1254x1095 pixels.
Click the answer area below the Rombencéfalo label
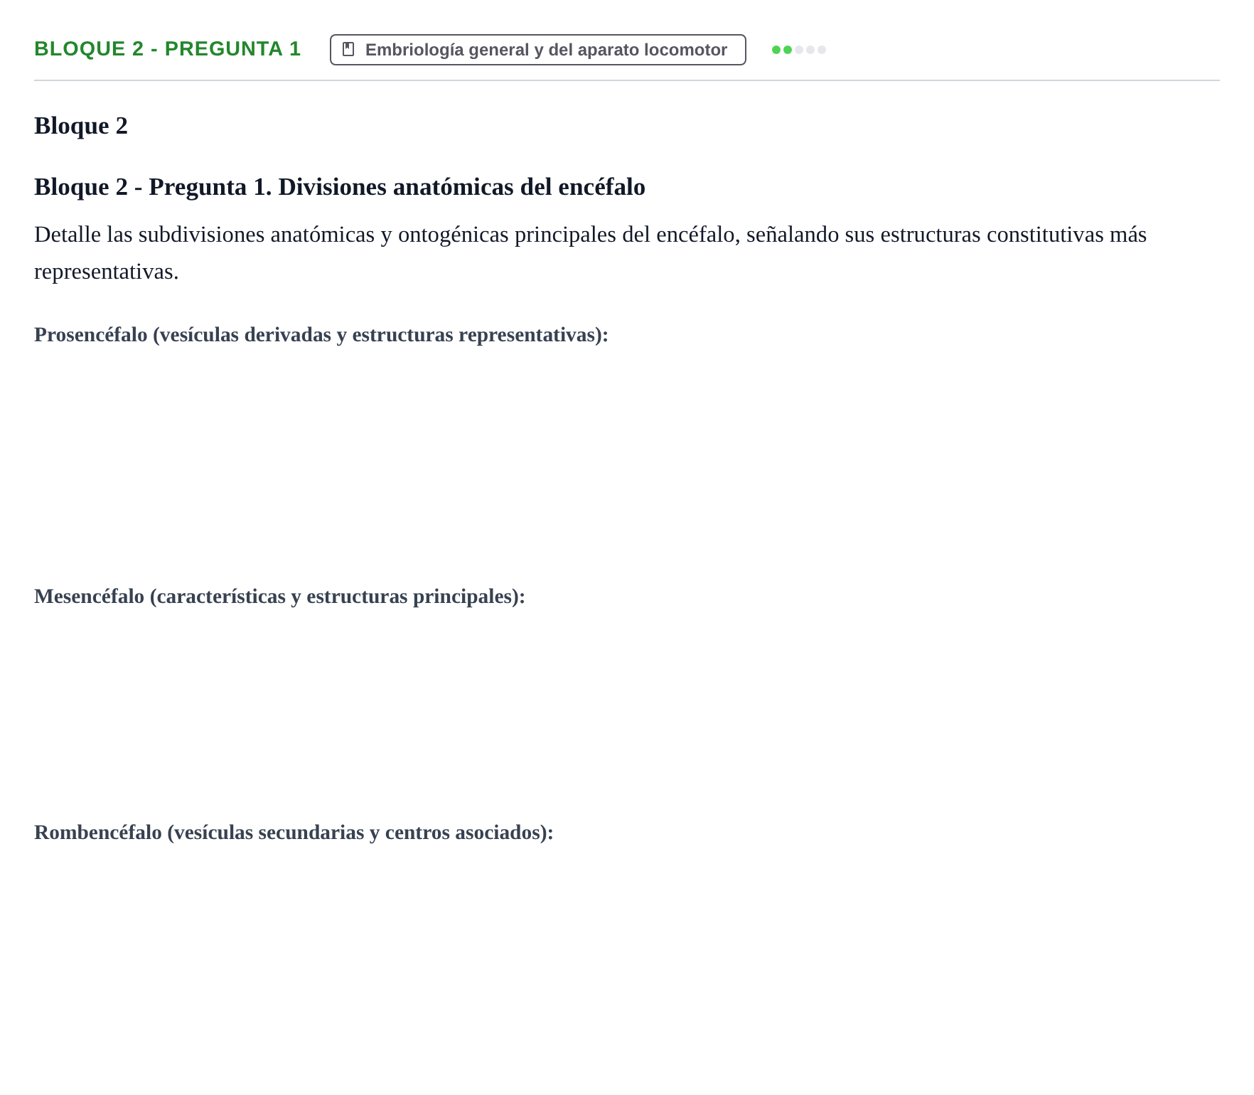[x=627, y=953]
